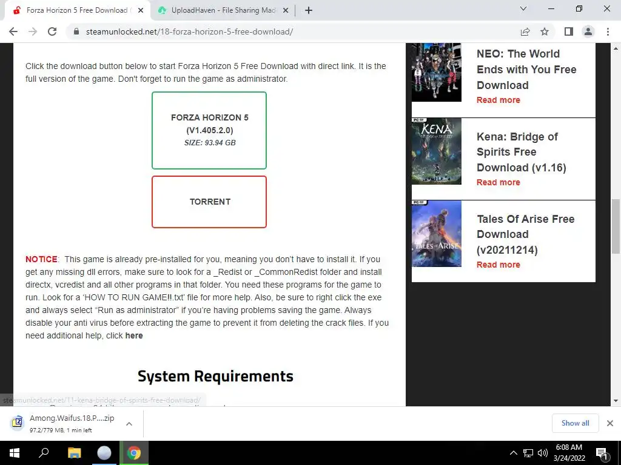Click Chrome icon in taskbar
Screen dimensions: 621x465
coord(134,453)
